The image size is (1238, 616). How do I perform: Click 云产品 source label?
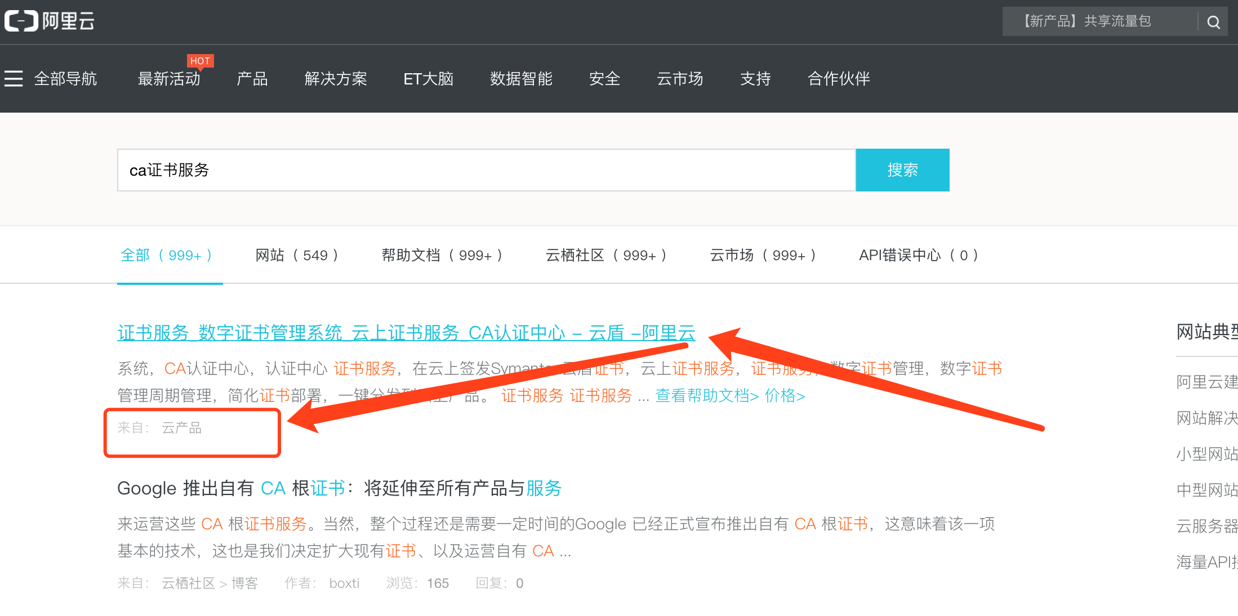point(181,428)
